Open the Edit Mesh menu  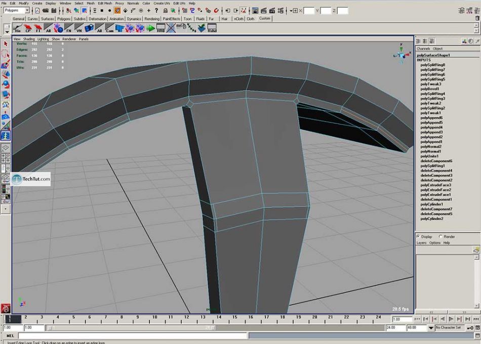point(104,3)
